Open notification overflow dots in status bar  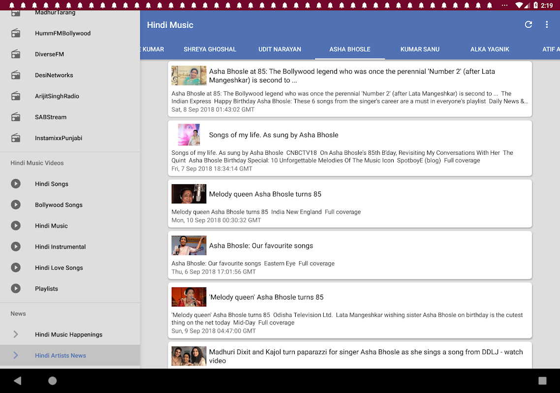tap(504, 5)
